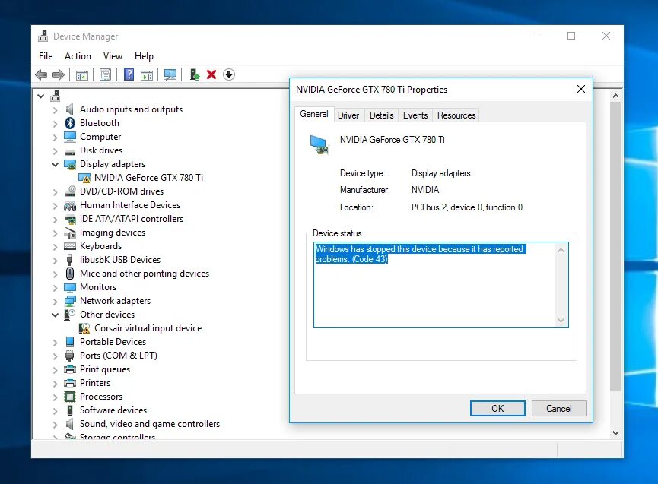Select IDE ATA/ATAPI controllers tree item
Screen dimensions: 658x484
[x=132, y=219]
